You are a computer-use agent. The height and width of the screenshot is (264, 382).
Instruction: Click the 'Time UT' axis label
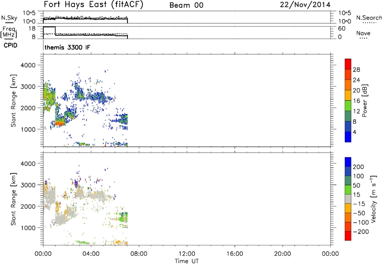pyautogui.click(x=187, y=261)
